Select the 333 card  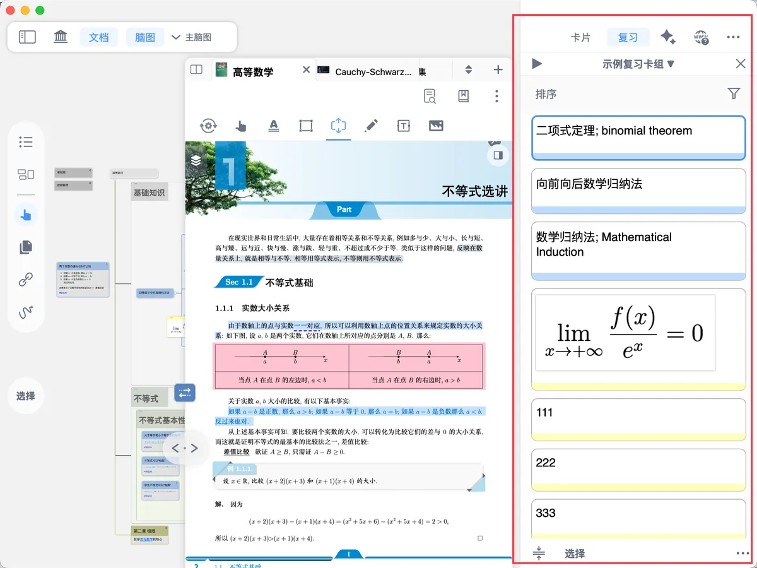coord(639,518)
